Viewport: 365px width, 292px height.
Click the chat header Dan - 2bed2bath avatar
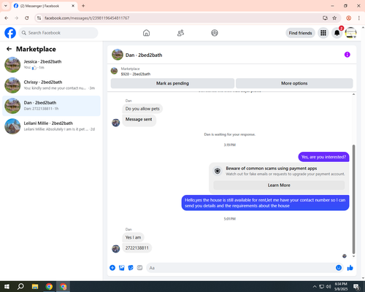[x=118, y=55]
